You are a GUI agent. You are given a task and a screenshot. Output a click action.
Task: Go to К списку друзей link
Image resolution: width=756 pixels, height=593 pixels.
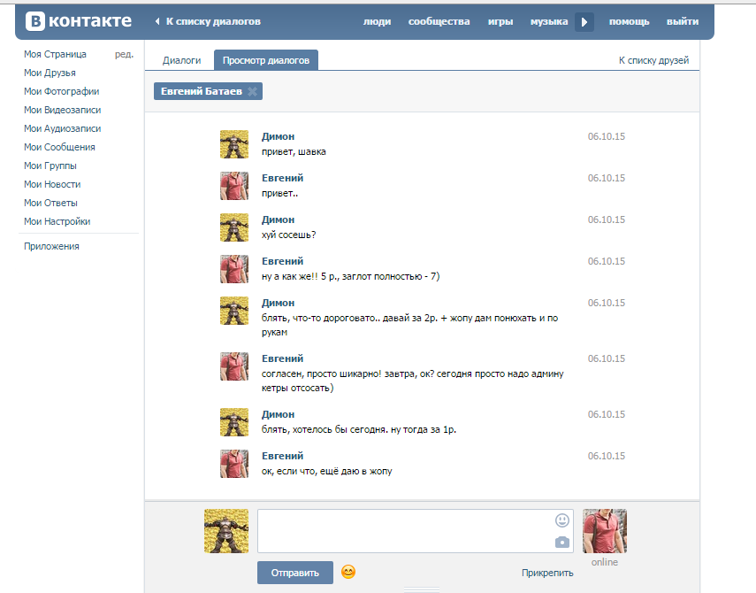(653, 60)
